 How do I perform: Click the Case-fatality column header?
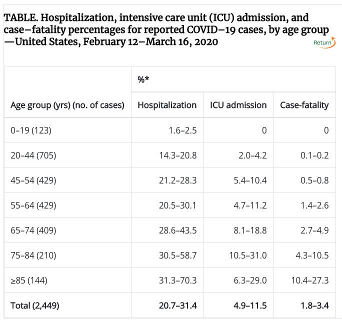(304, 105)
